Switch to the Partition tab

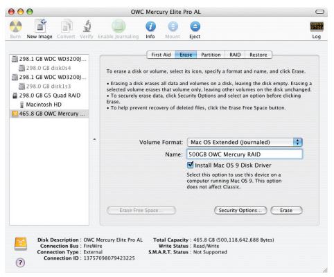click(x=211, y=55)
